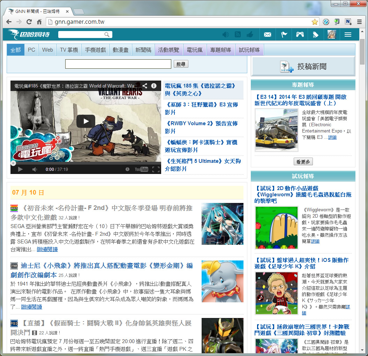Bookmark this page with the star icon
Image resolution: width=368 pixels, height=356 pixels.
[x=315, y=22]
